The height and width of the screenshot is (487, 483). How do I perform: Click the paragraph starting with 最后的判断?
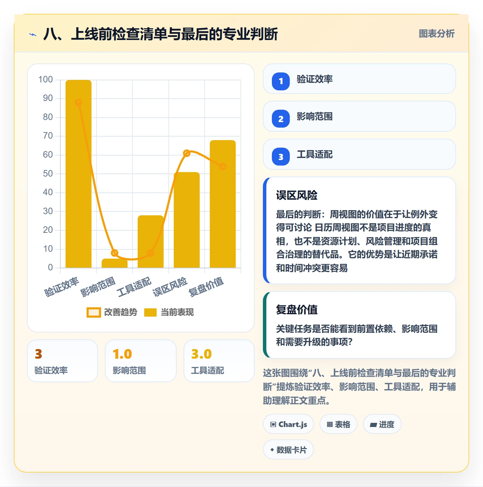click(x=357, y=241)
